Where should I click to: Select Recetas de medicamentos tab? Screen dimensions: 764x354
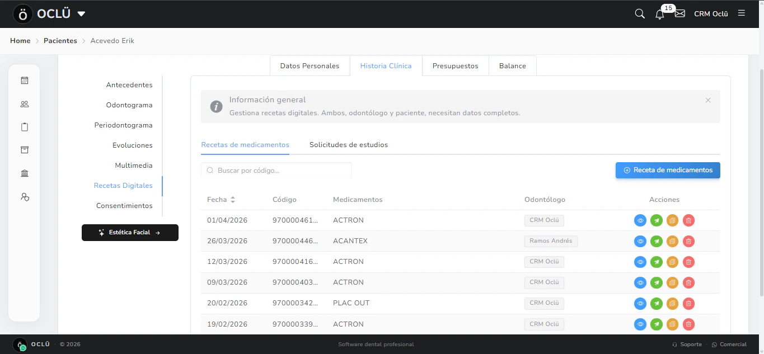(x=245, y=145)
